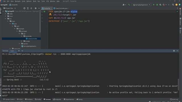Start debugging with the green bug icon
This screenshot has width=182, height=102.
tap(157, 5)
